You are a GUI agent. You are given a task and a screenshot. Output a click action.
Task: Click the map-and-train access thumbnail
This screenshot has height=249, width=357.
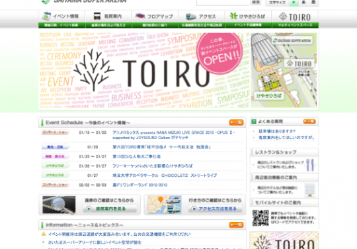(x=165, y=205)
